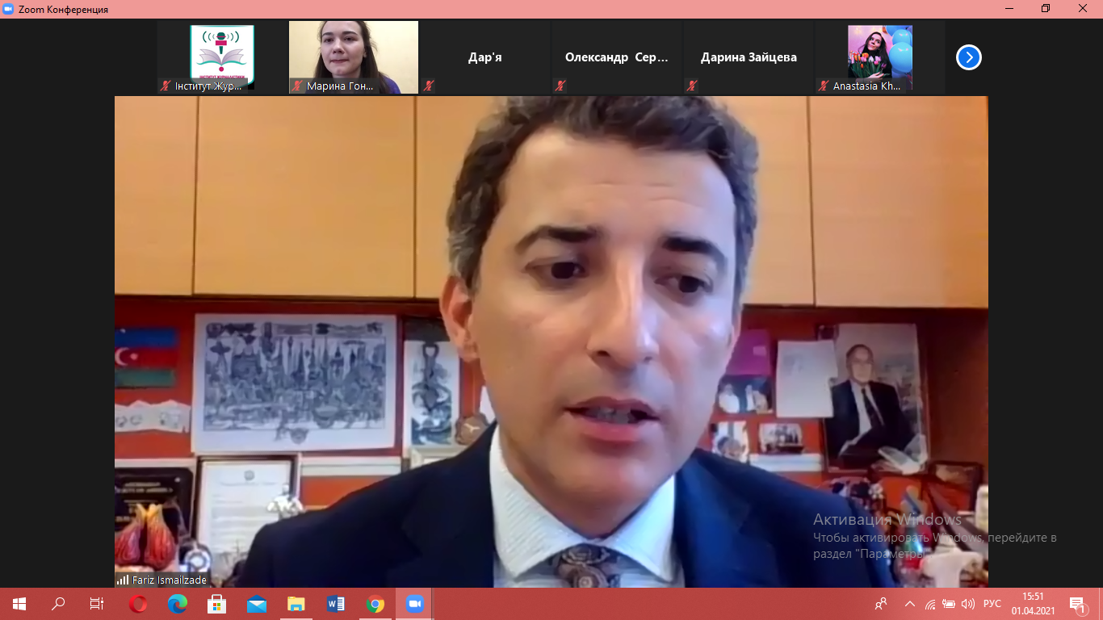Open Microsoft Edge from the taskbar
The image size is (1103, 620).
point(178,604)
